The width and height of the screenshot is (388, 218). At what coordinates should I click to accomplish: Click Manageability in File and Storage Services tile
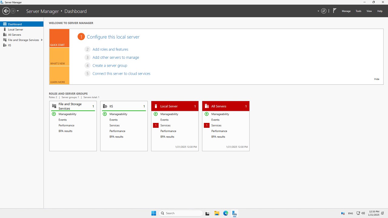pos(67,114)
